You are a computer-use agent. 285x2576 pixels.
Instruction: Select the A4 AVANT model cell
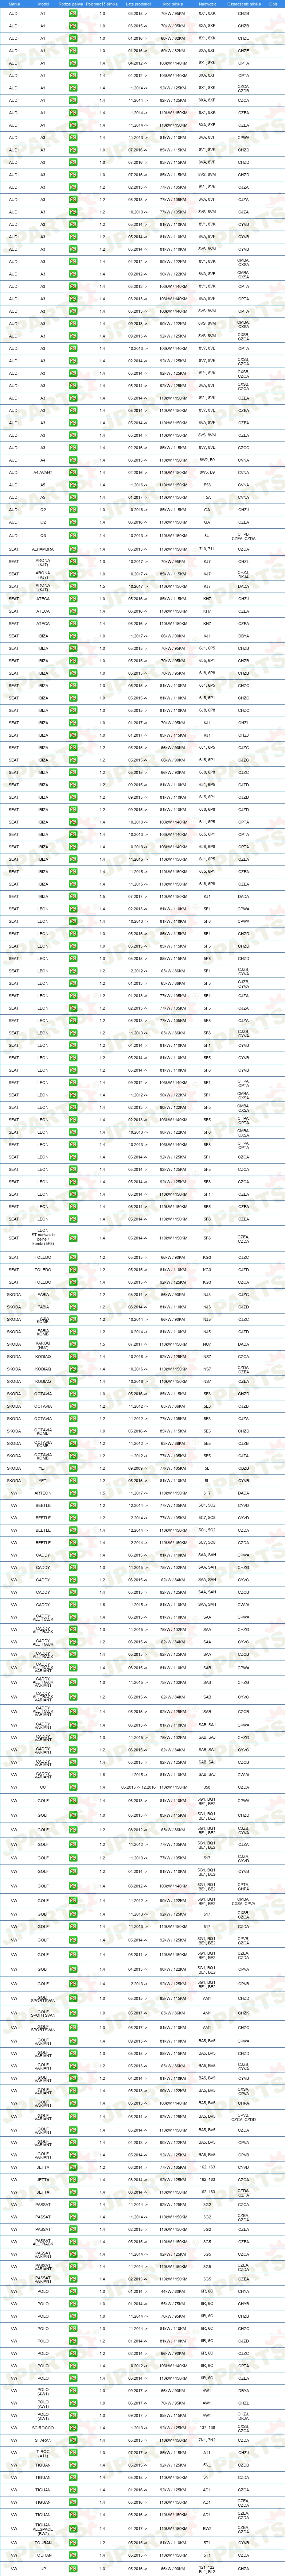click(x=43, y=472)
